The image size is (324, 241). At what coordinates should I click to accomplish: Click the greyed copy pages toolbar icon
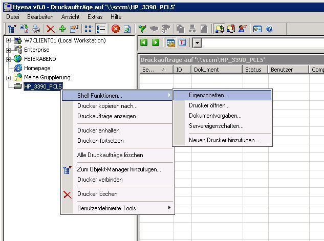[x=180, y=29]
